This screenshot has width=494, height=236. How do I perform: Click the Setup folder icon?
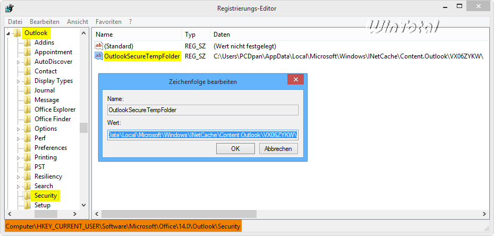point(28,205)
